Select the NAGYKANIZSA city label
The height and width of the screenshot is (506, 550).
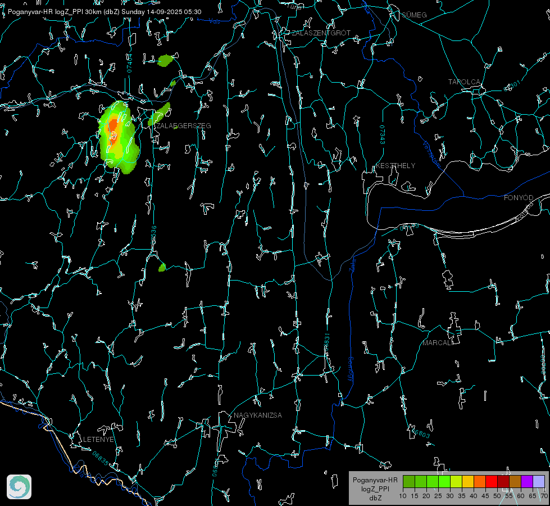click(x=258, y=415)
